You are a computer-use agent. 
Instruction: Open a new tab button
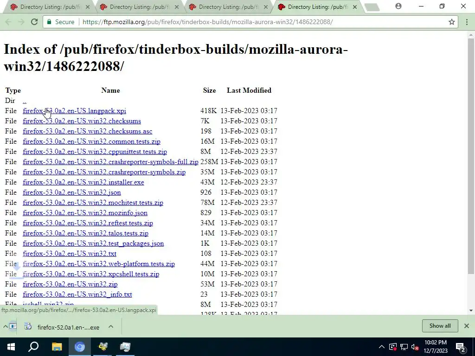(x=372, y=7)
